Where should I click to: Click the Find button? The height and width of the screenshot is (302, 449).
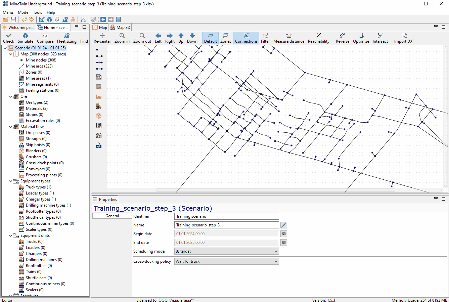tap(84, 38)
